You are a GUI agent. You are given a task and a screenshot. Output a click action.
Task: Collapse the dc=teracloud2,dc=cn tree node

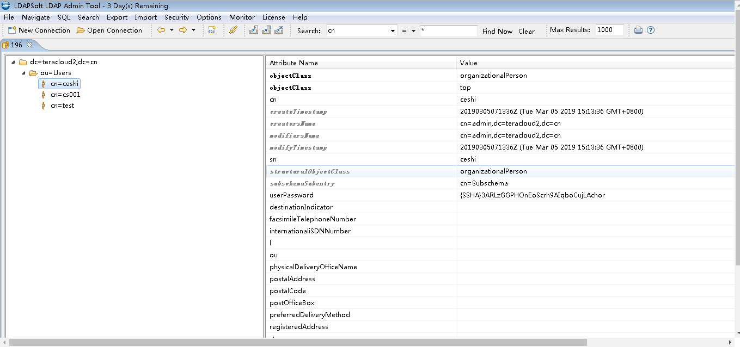[x=13, y=62]
